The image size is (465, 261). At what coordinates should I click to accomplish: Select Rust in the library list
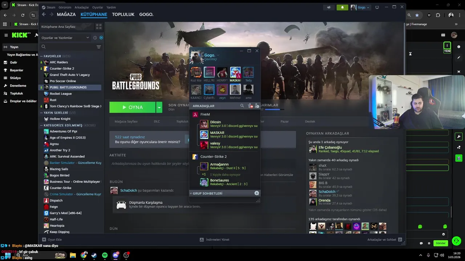53,100
